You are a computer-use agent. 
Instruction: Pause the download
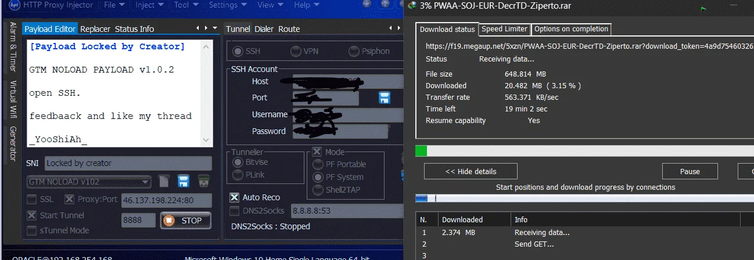(x=690, y=171)
